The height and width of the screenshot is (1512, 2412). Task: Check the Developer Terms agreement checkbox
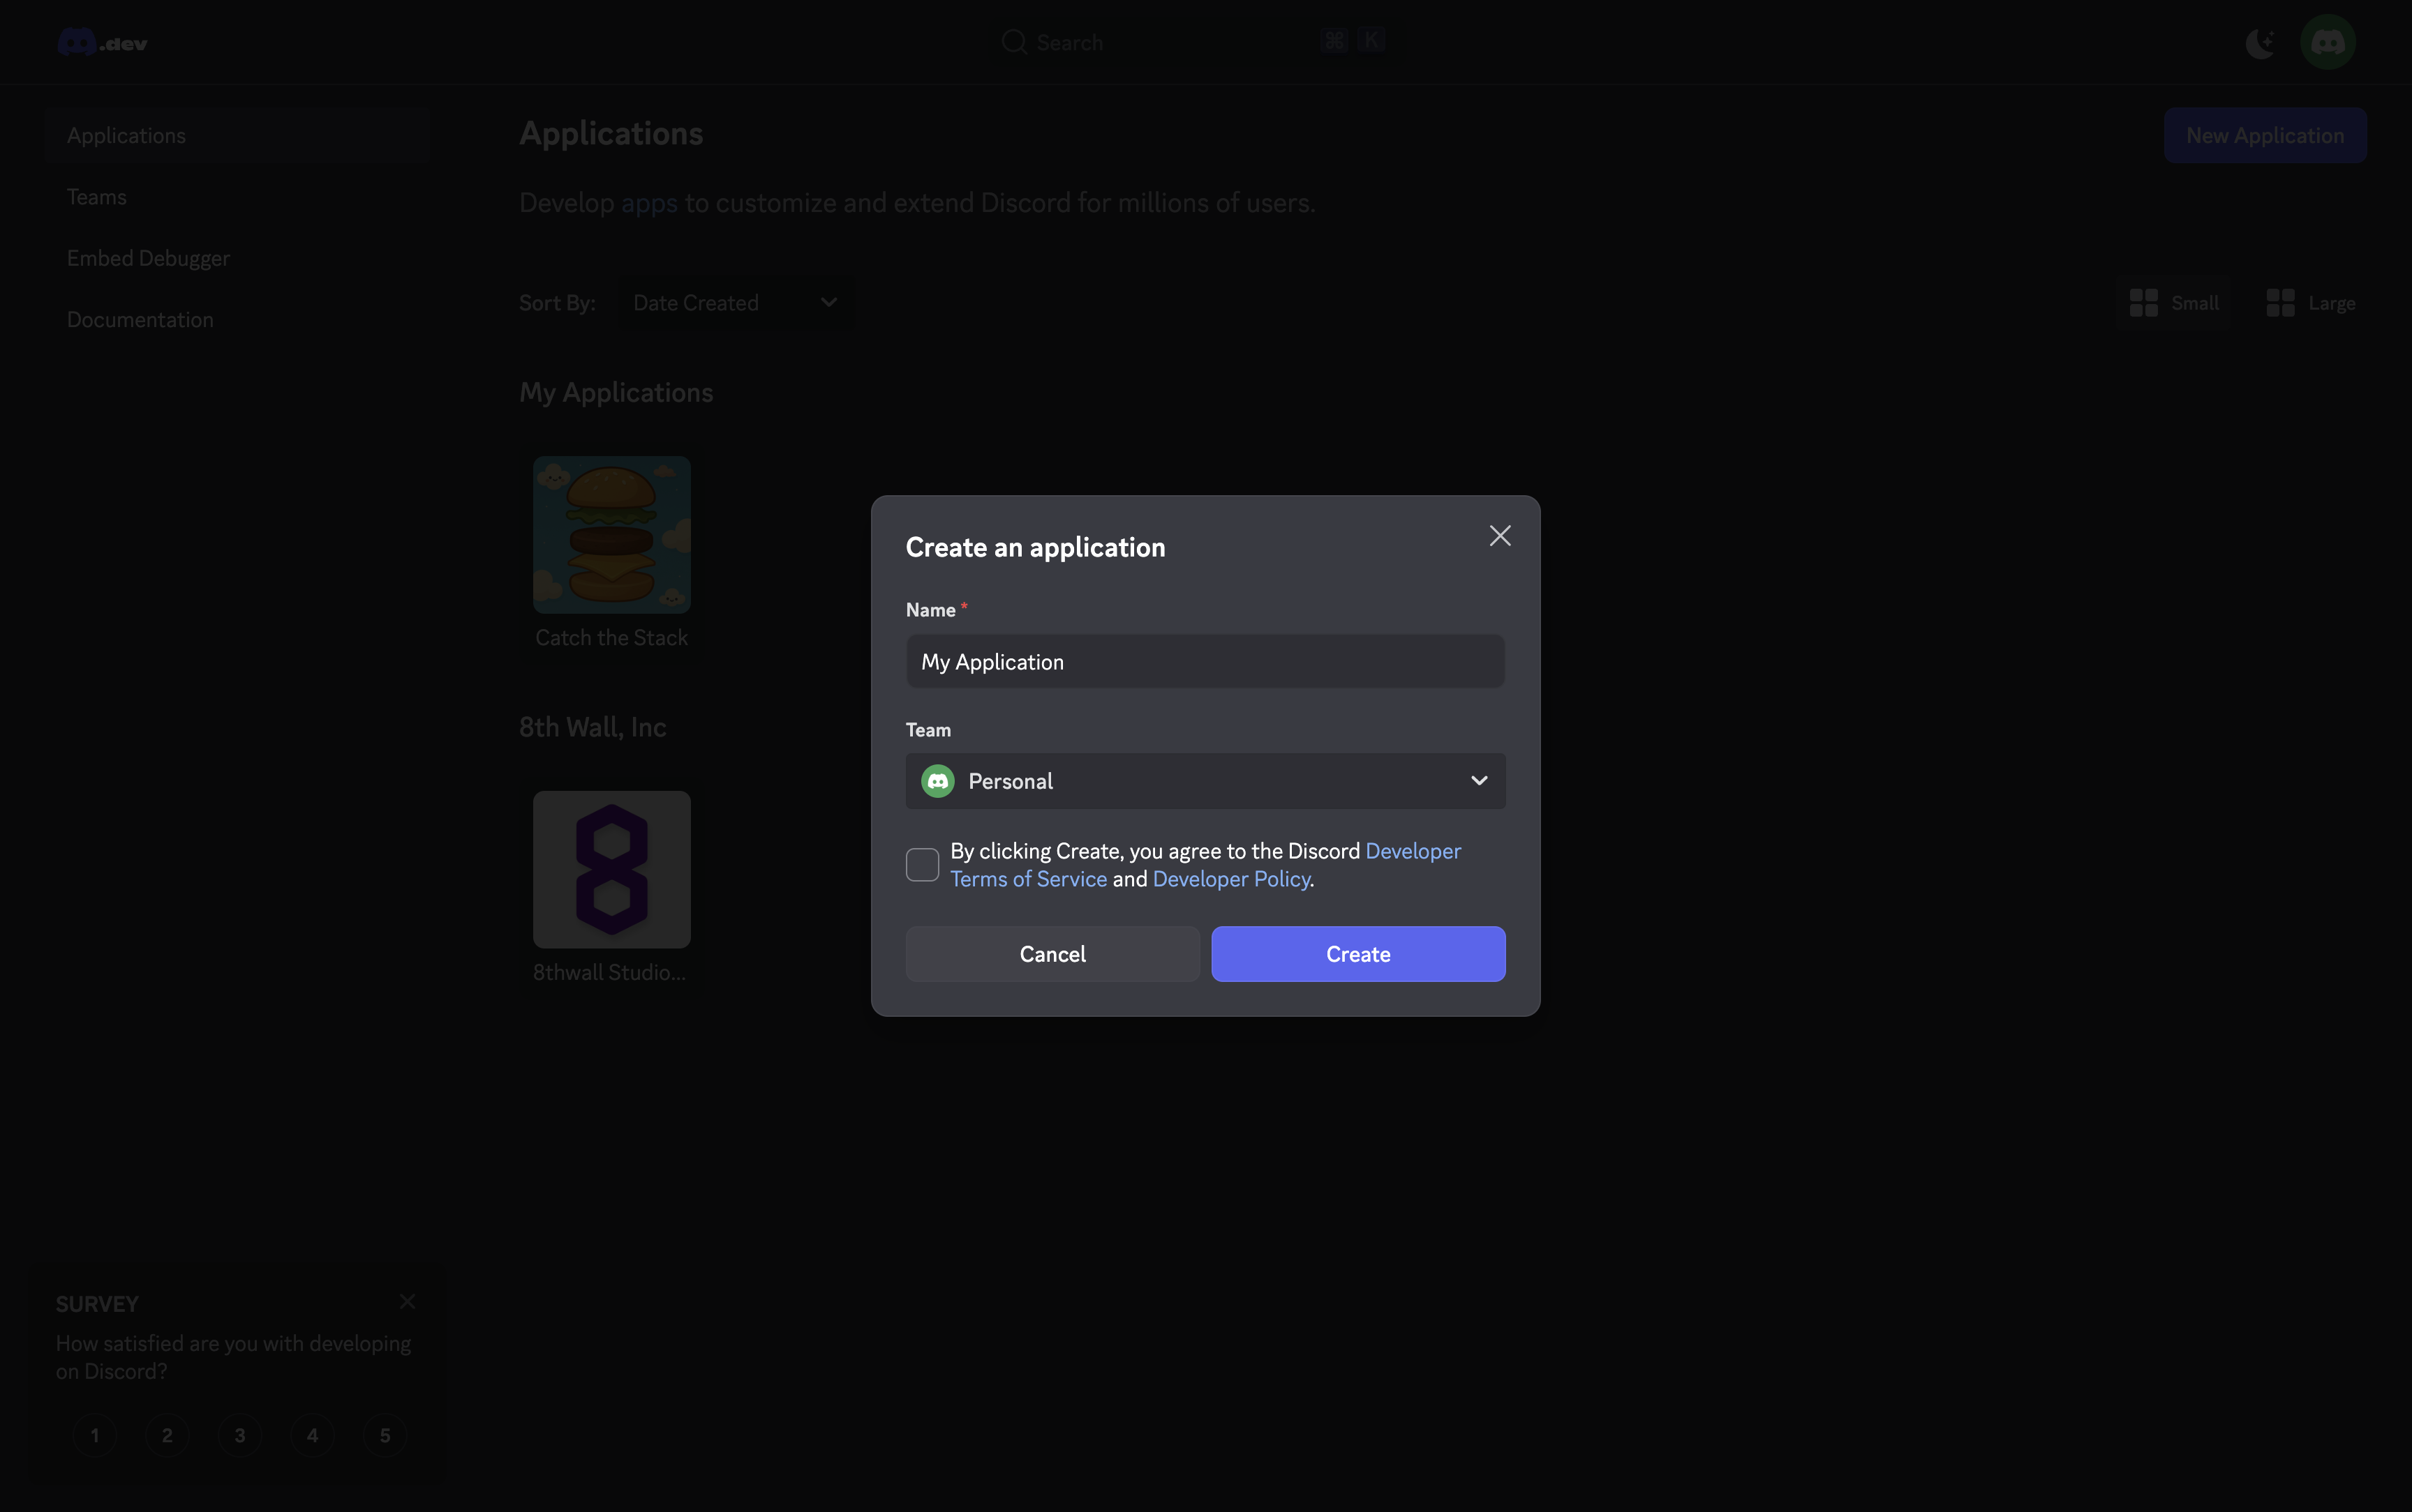(x=921, y=865)
